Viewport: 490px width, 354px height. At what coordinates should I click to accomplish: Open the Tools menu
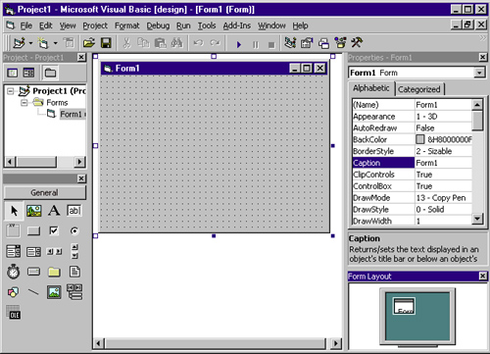point(207,25)
